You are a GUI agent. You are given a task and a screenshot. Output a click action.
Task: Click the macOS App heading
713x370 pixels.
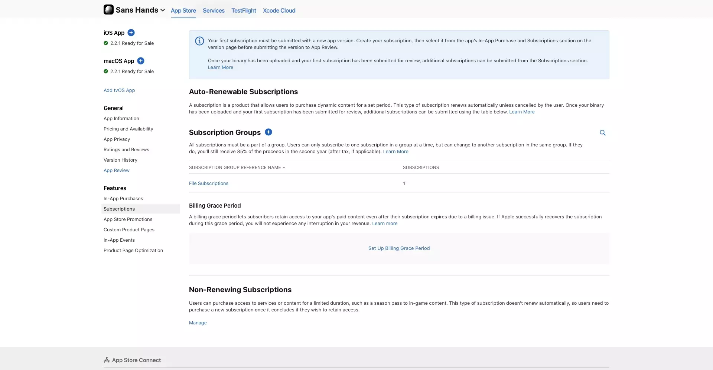(x=119, y=61)
